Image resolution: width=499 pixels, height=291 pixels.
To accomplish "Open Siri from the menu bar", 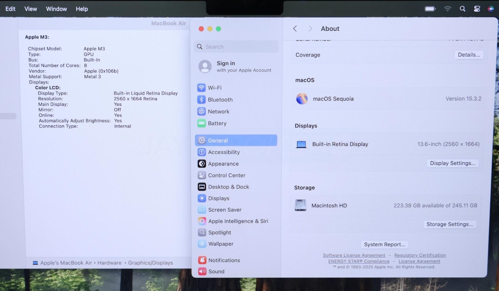I will coord(491,9).
